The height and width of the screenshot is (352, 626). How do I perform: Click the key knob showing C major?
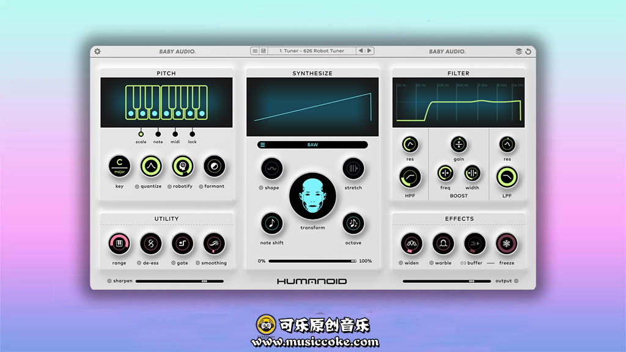pyautogui.click(x=119, y=166)
